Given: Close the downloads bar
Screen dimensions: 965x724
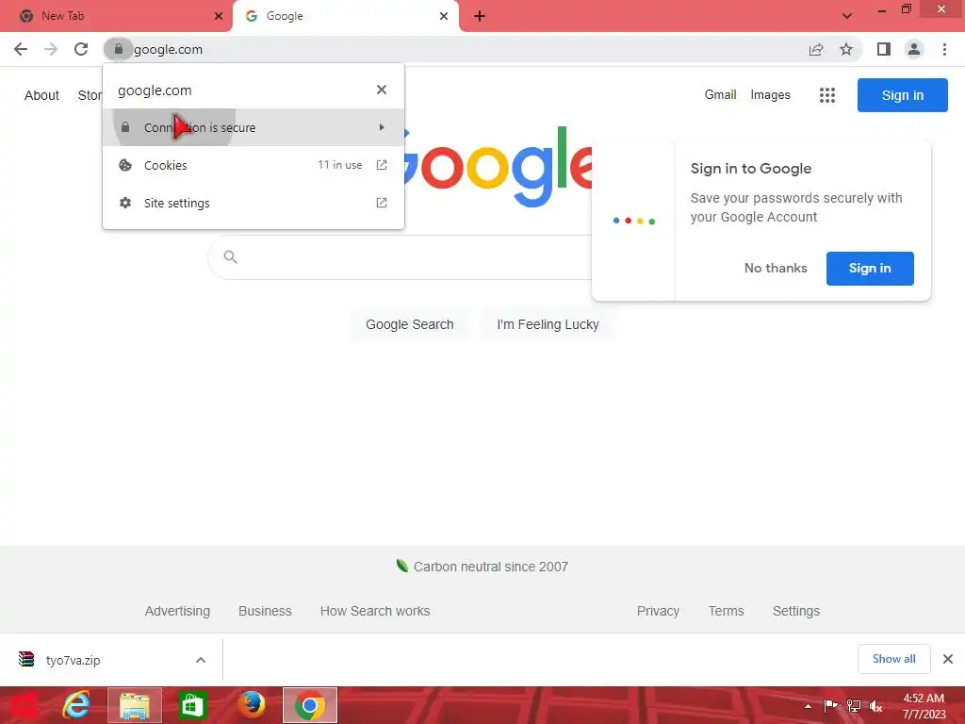Looking at the screenshot, I should coord(948,659).
